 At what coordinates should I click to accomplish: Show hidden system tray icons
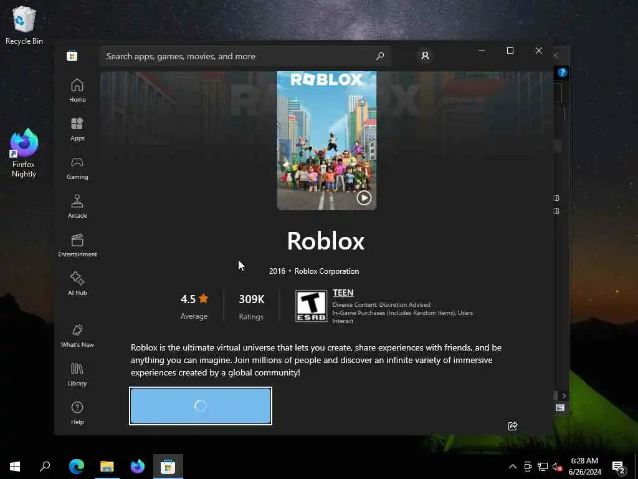[x=513, y=467]
